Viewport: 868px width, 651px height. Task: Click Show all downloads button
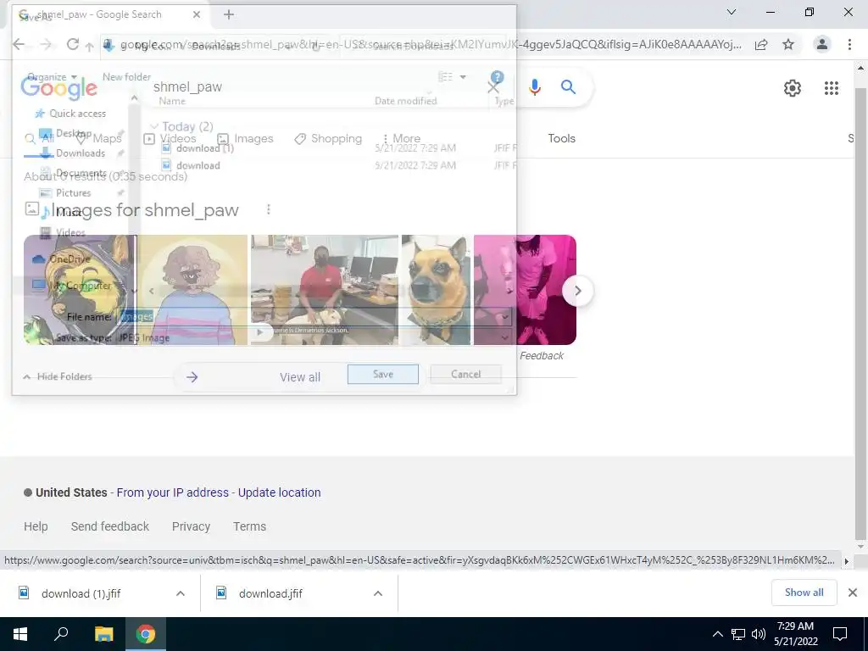(804, 593)
